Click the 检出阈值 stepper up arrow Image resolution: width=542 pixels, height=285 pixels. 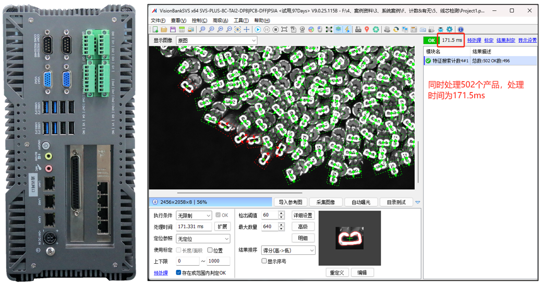pos(281,213)
